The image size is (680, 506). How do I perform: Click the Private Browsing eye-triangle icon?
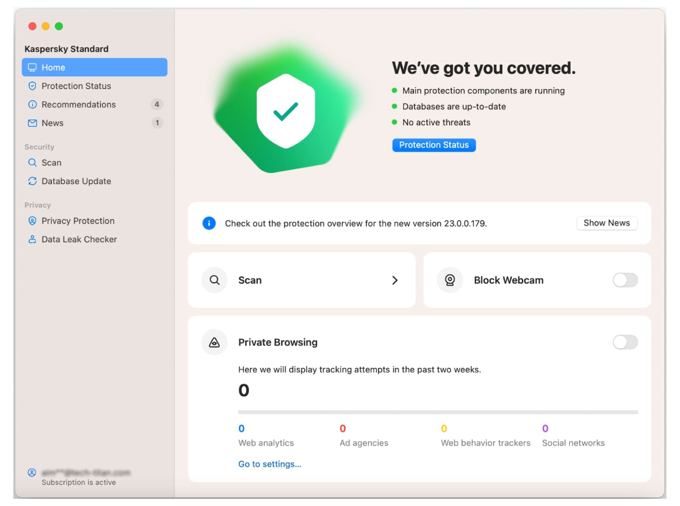click(x=214, y=342)
